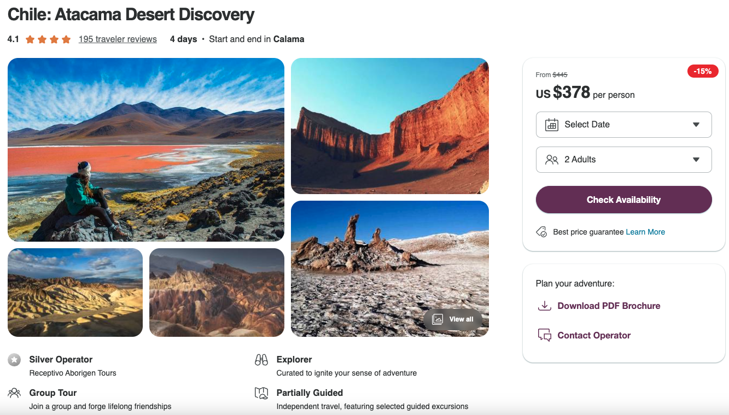Click the Contact Operator chat icon
Image resolution: width=729 pixels, height=415 pixels.
(x=544, y=335)
